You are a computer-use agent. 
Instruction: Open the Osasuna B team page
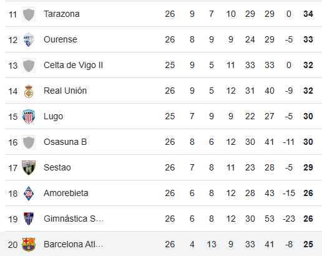(65, 142)
